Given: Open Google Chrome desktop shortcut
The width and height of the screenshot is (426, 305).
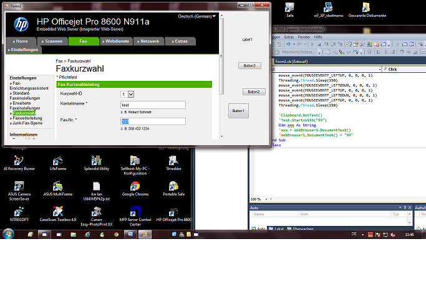Looking at the screenshot, I should click(135, 189).
